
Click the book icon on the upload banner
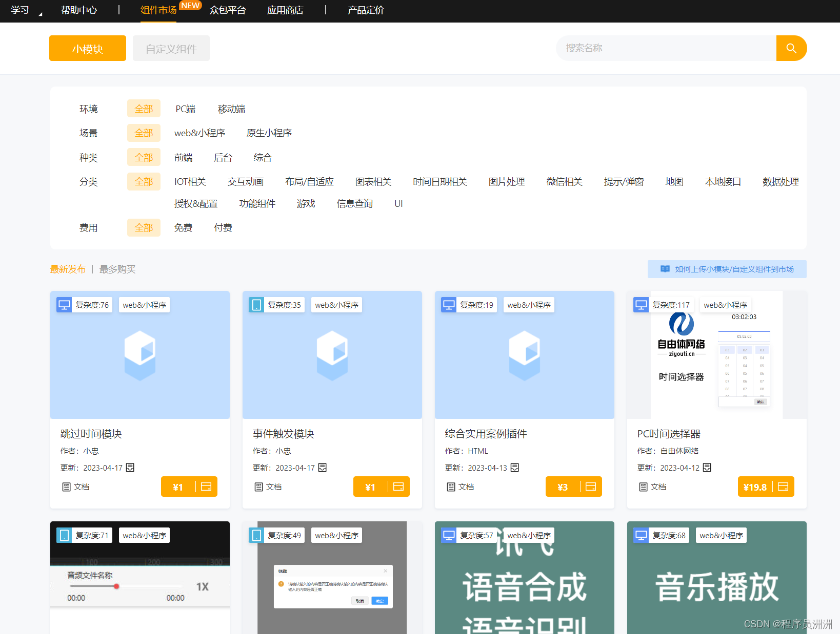tap(665, 269)
